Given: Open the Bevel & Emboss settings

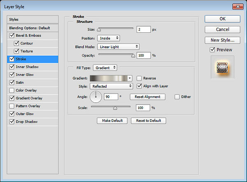Looking at the screenshot, I should click(x=28, y=35).
